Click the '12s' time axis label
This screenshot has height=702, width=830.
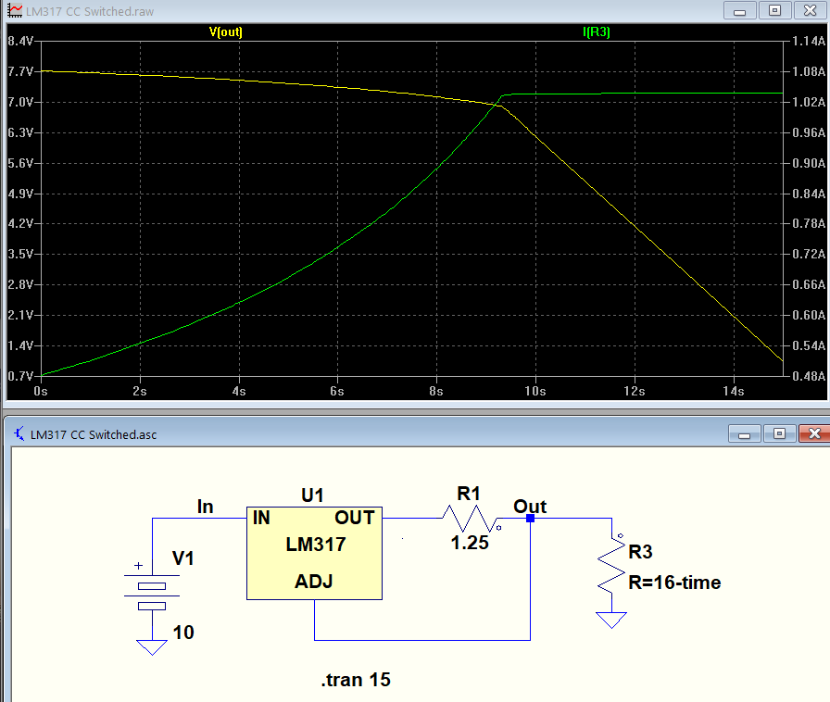[635, 391]
